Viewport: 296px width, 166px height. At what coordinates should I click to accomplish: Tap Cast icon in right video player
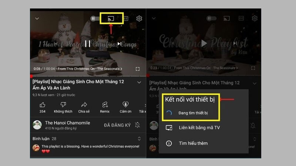[226, 18]
